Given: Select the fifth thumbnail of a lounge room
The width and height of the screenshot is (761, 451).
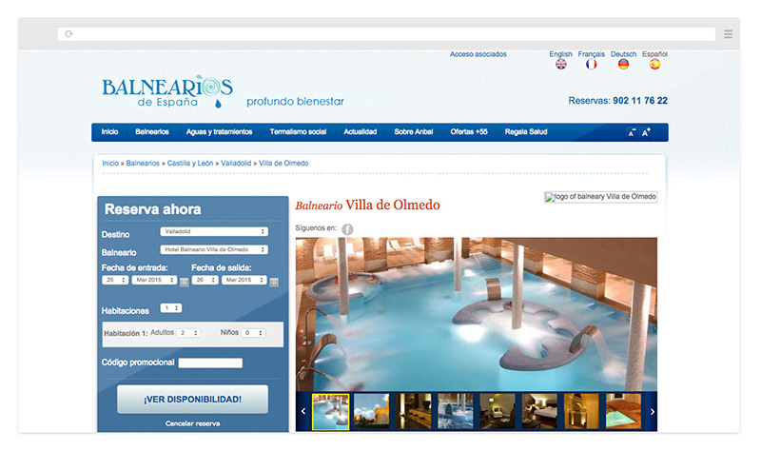Looking at the screenshot, I should (498, 412).
